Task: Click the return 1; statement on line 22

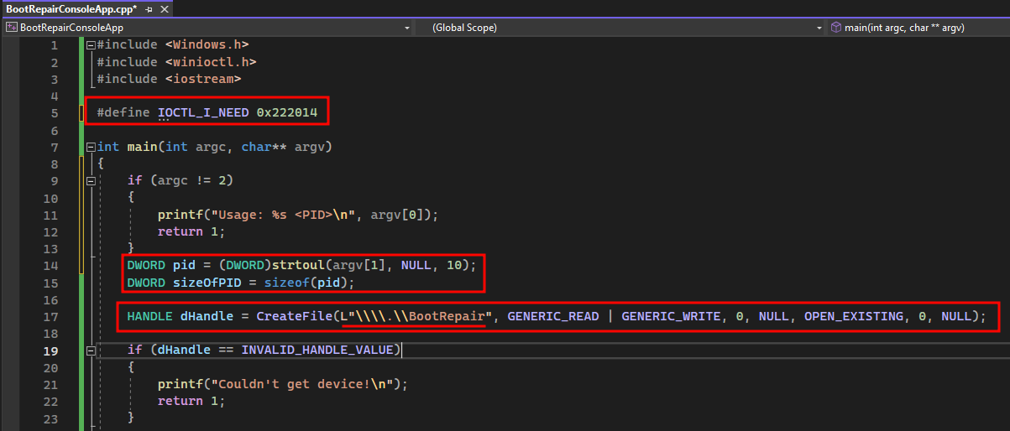Action: coord(191,401)
